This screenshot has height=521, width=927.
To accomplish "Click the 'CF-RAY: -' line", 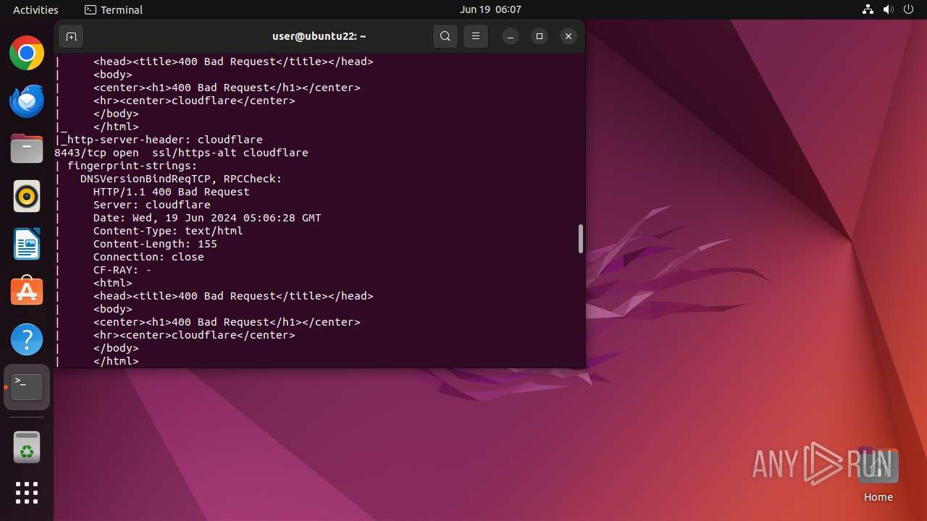I will (x=122, y=270).
